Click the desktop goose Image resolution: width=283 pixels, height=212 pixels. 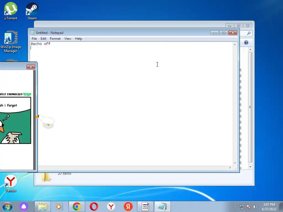pyautogui.click(x=46, y=121)
